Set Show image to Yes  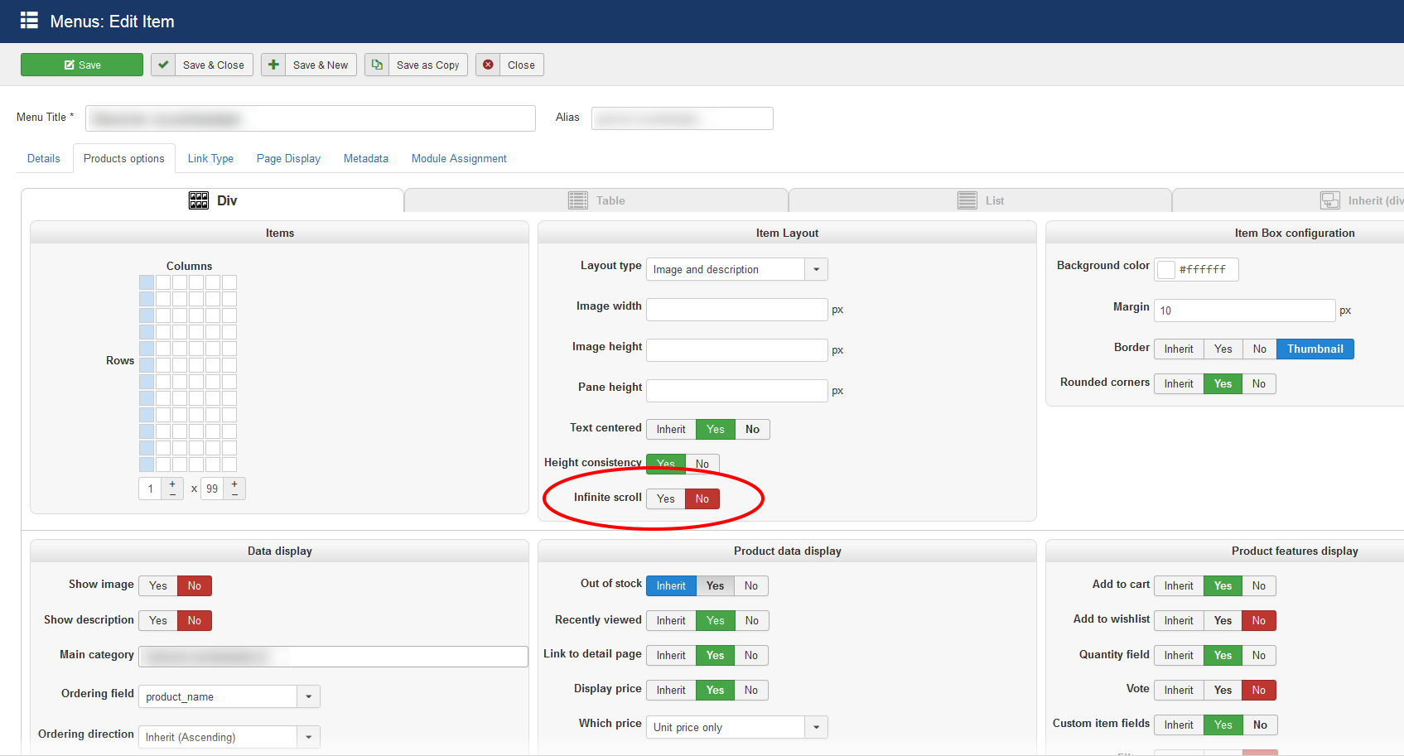point(158,585)
